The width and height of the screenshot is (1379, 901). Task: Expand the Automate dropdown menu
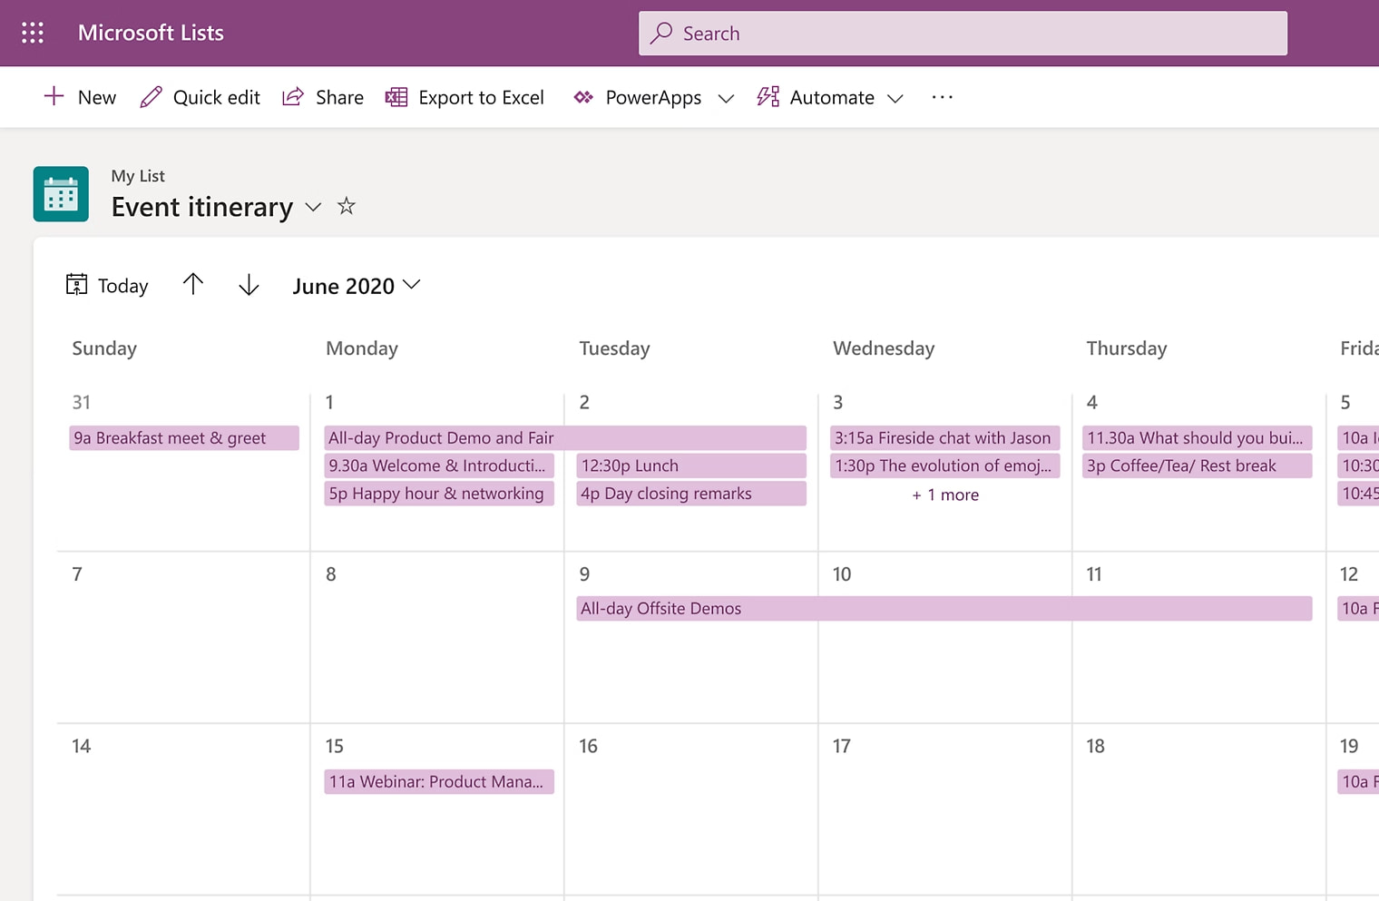[895, 98]
